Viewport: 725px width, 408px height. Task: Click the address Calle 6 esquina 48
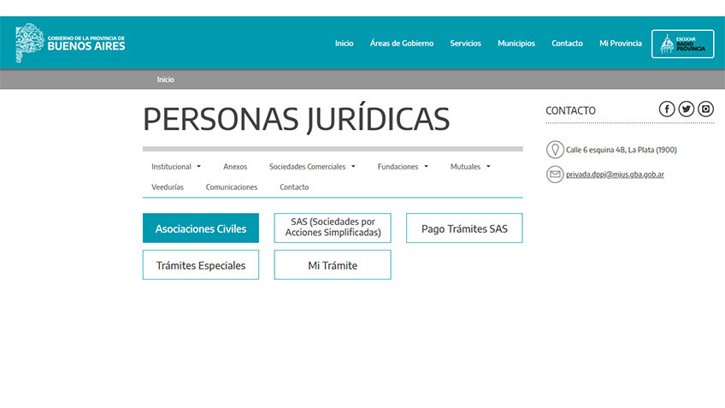(622, 150)
